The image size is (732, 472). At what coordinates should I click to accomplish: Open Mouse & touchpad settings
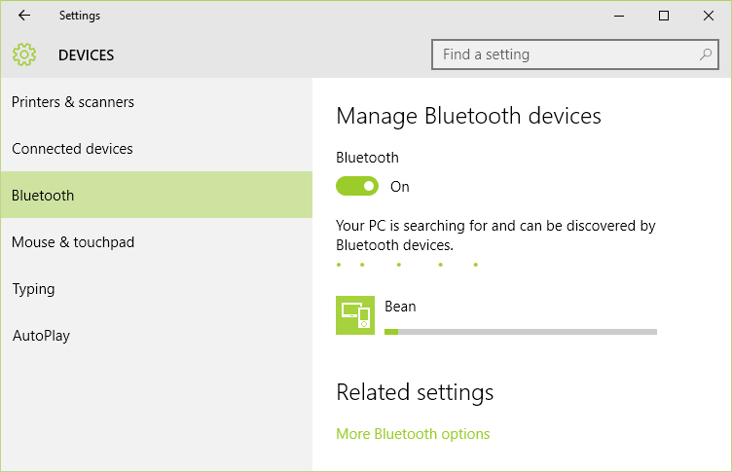coord(73,242)
